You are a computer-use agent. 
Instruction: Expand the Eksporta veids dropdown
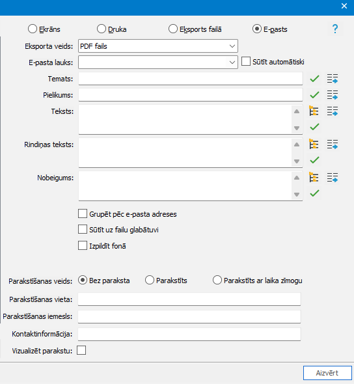(x=158, y=46)
